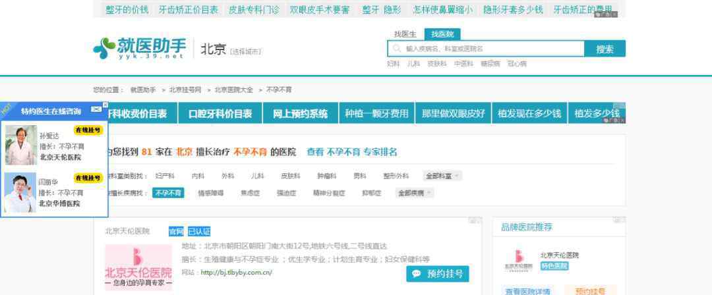Viewport: 712px width, 295px height.
Task: Go to 北京挂号网 in the breadcrumb
Action: tap(185, 90)
